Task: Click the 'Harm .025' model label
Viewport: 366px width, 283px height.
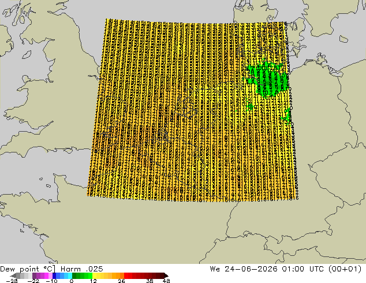Action: (82, 269)
